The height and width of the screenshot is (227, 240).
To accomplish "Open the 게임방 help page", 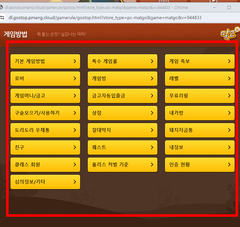I will tap(122, 78).
